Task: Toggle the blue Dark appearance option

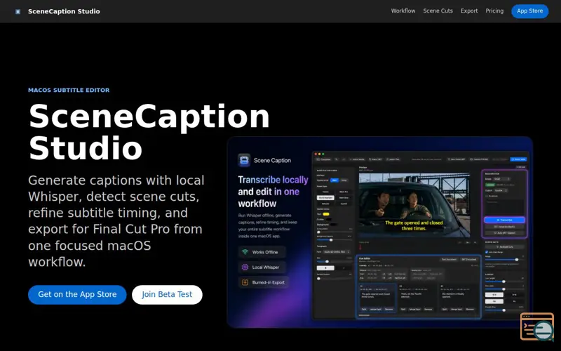Action: (x=334, y=180)
